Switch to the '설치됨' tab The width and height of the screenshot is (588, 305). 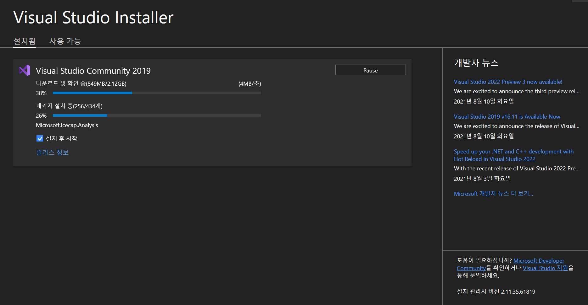pos(25,41)
